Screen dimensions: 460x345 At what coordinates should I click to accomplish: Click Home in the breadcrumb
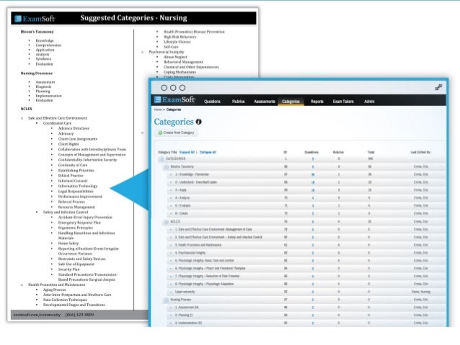point(158,109)
